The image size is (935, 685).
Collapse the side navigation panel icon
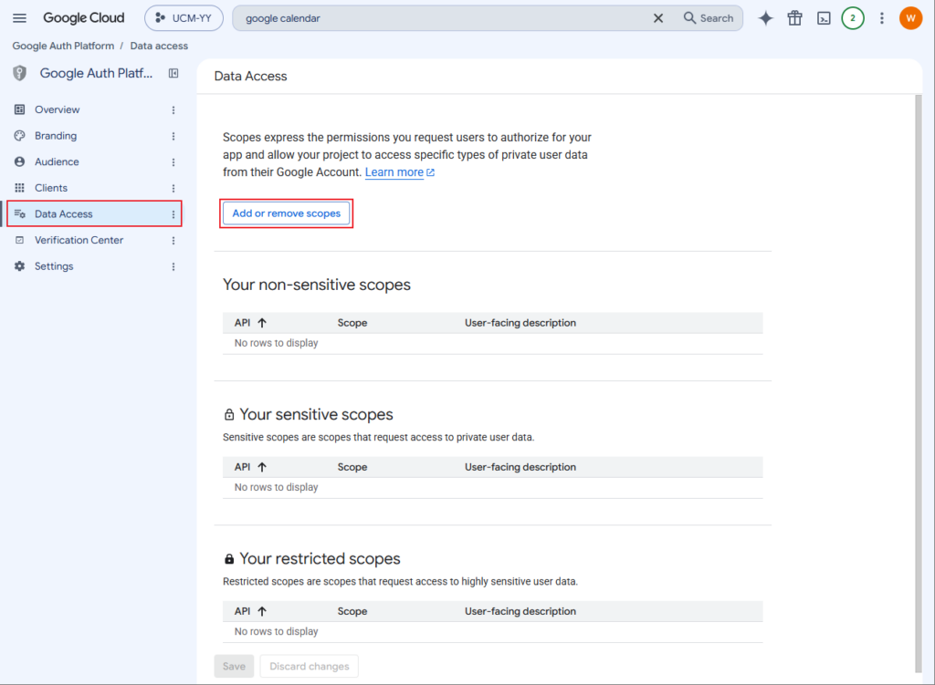(173, 73)
